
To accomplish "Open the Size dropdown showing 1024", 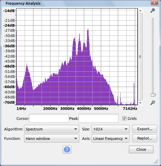I will (x=111, y=129).
